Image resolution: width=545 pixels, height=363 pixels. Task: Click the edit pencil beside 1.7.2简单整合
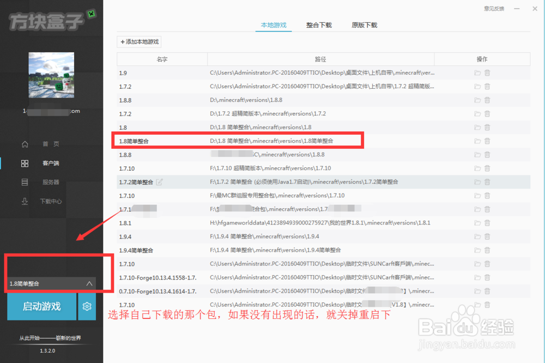[x=160, y=181]
